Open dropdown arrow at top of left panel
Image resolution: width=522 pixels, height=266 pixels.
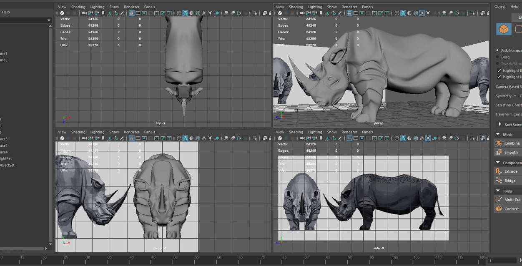point(49,20)
